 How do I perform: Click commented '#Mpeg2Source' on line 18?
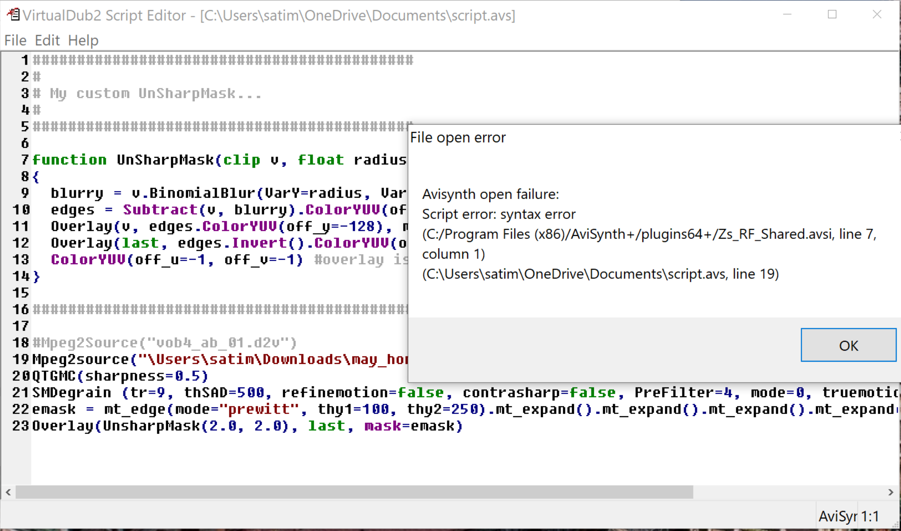85,343
